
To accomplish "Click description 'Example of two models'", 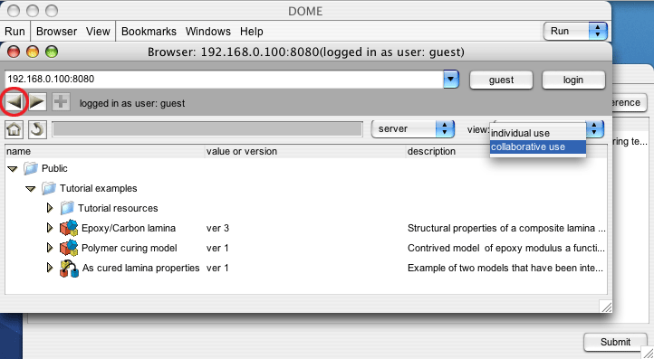I will click(505, 268).
